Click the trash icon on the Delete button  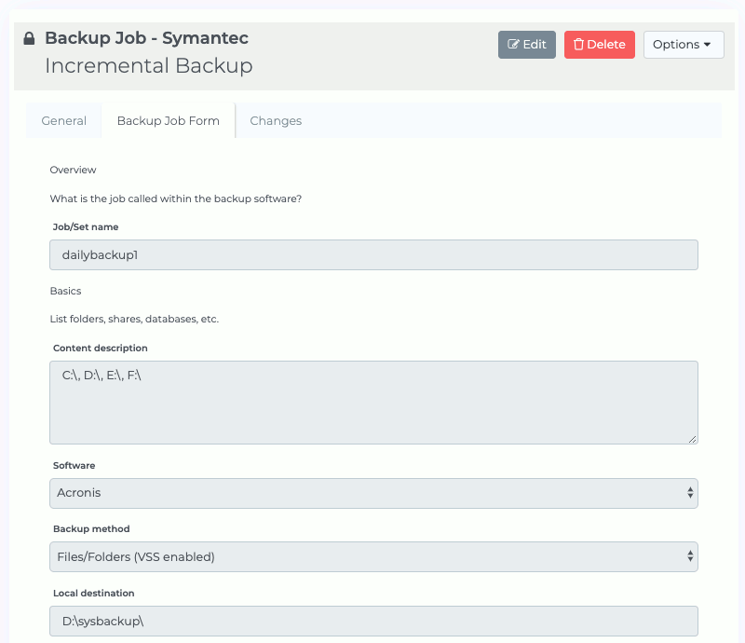tap(580, 44)
